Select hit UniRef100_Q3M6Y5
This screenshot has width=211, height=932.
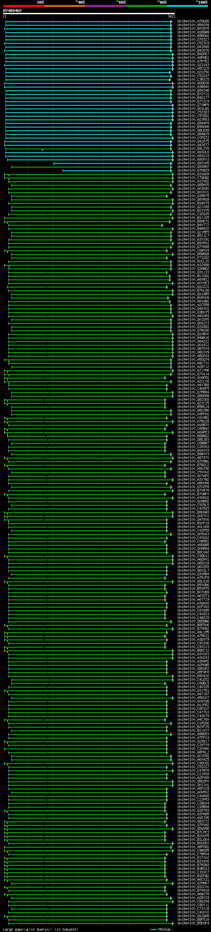click(x=193, y=196)
